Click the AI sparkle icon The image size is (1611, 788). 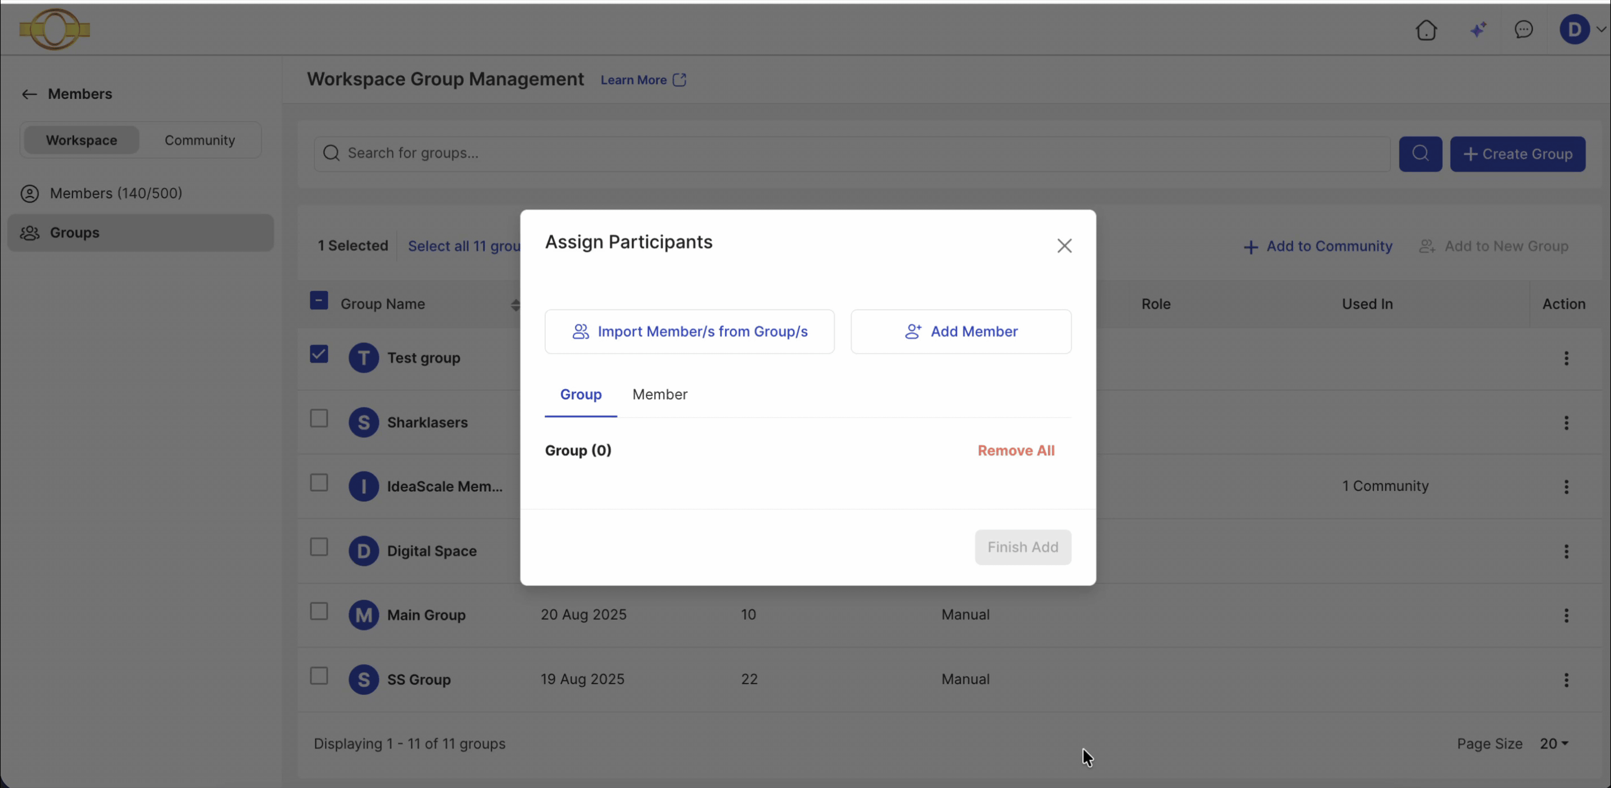(x=1478, y=29)
